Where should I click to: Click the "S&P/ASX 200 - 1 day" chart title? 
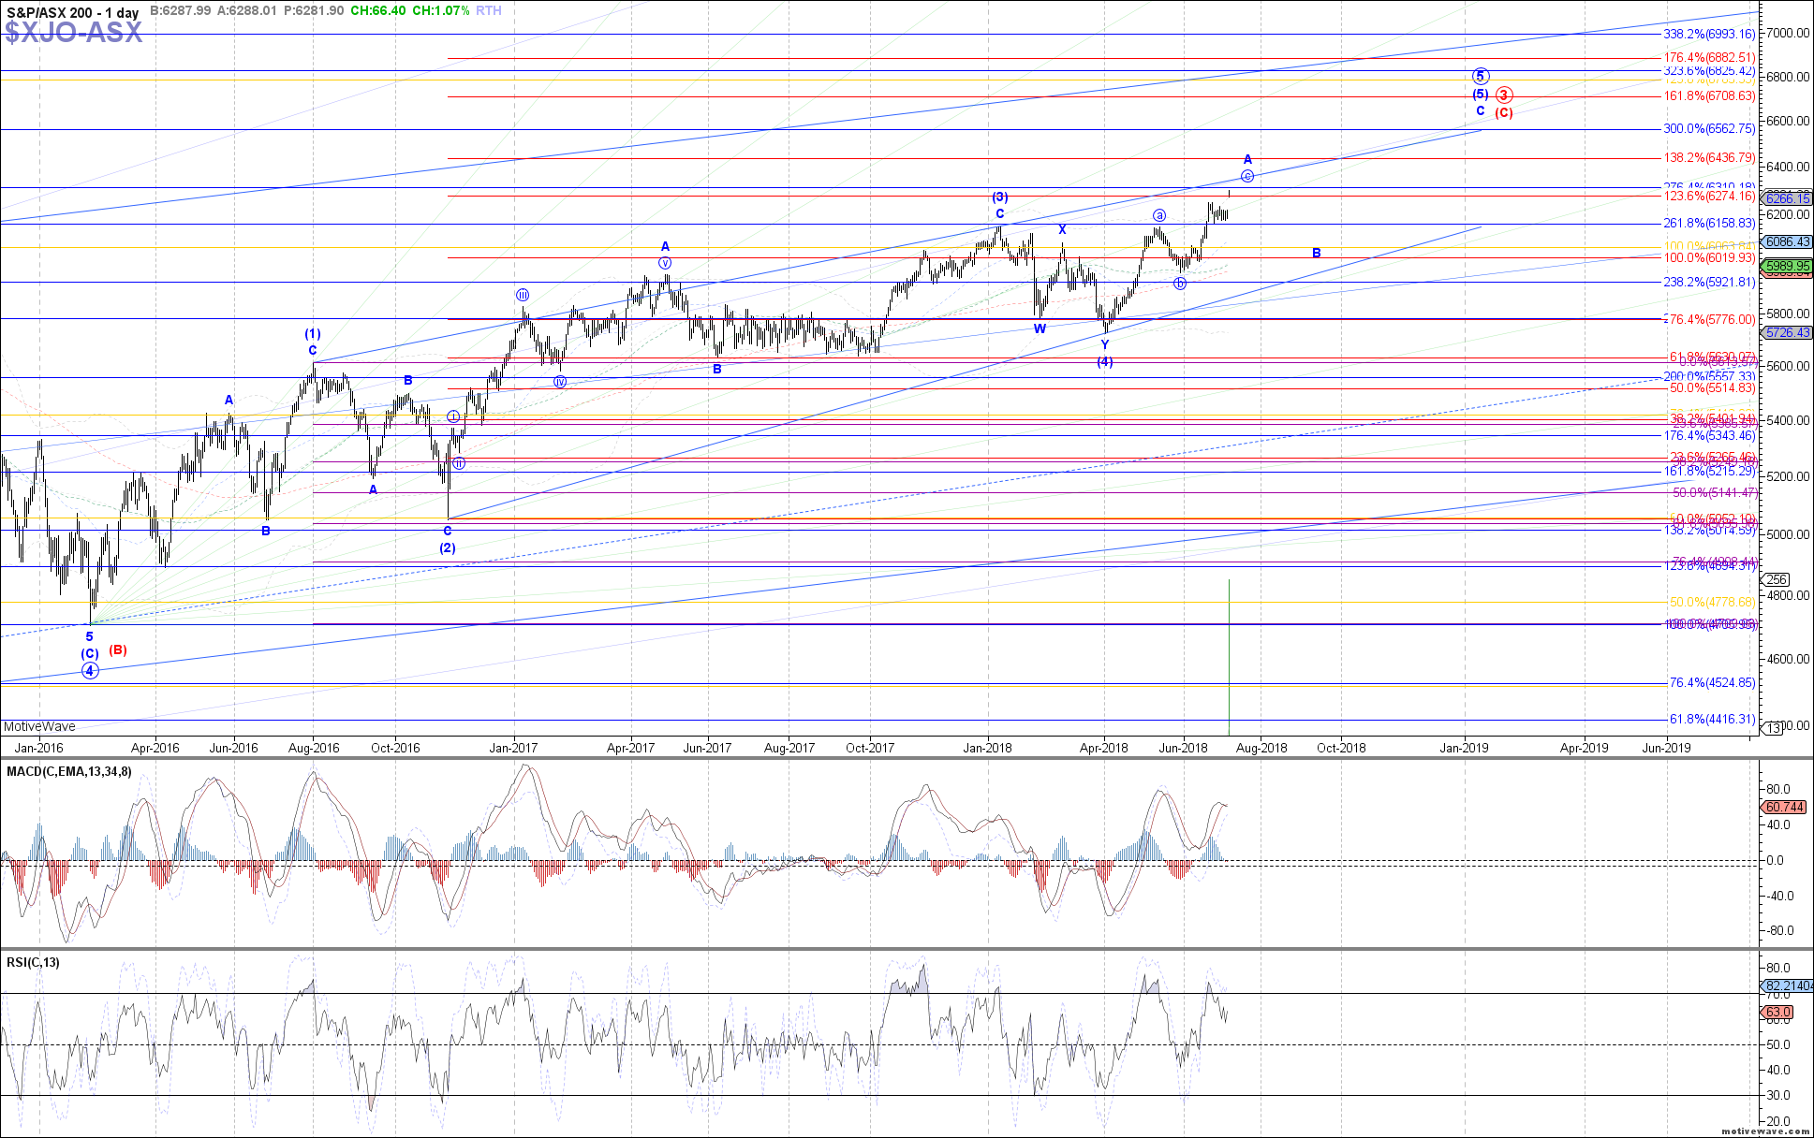pos(72,12)
